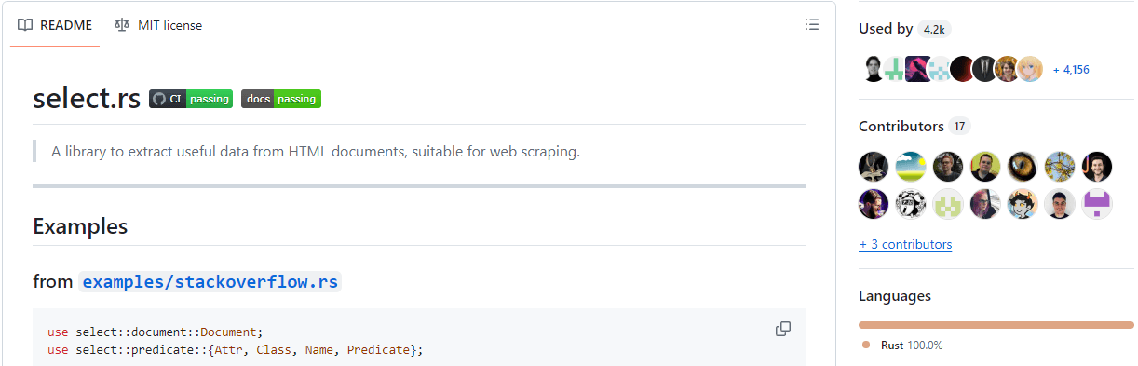Click the CI passing badge
The height and width of the screenshot is (366, 1138).
[x=191, y=99]
